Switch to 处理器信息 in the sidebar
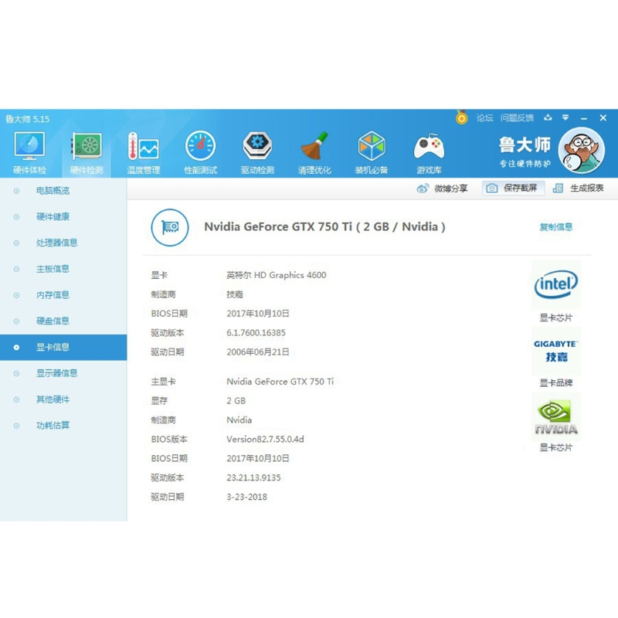This screenshot has width=618, height=618. (x=56, y=243)
